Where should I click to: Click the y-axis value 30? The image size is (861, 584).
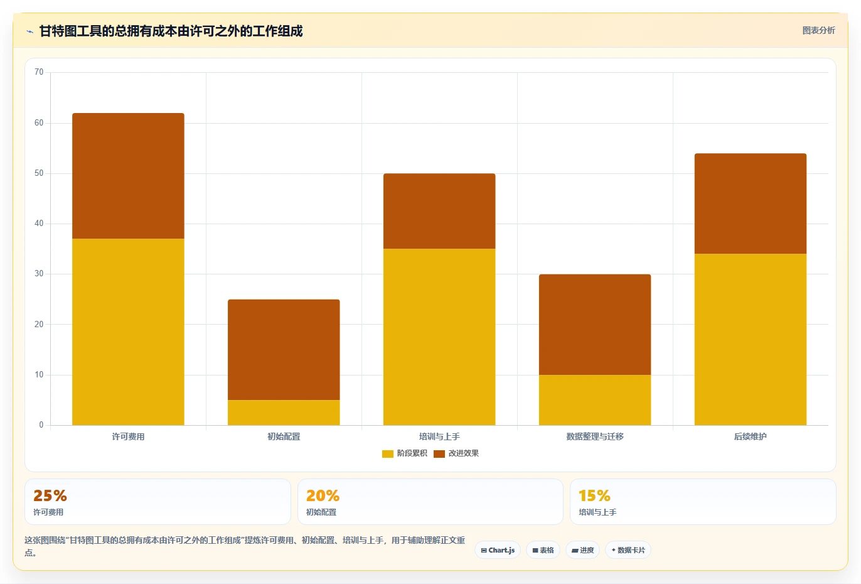pos(39,274)
